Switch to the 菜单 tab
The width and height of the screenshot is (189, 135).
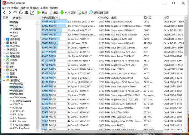[x=5, y=18]
